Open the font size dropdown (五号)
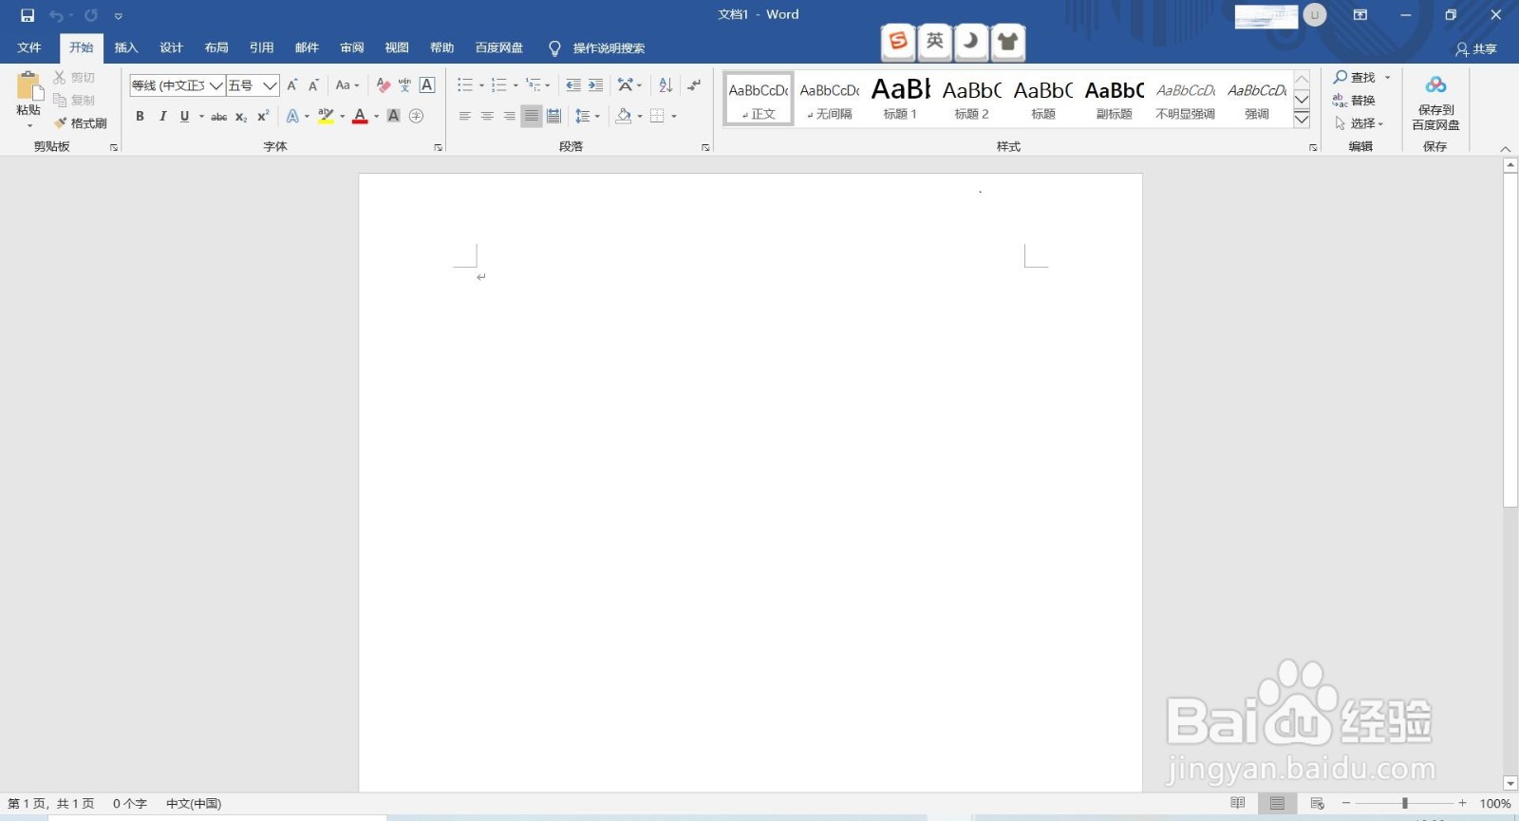 270,85
